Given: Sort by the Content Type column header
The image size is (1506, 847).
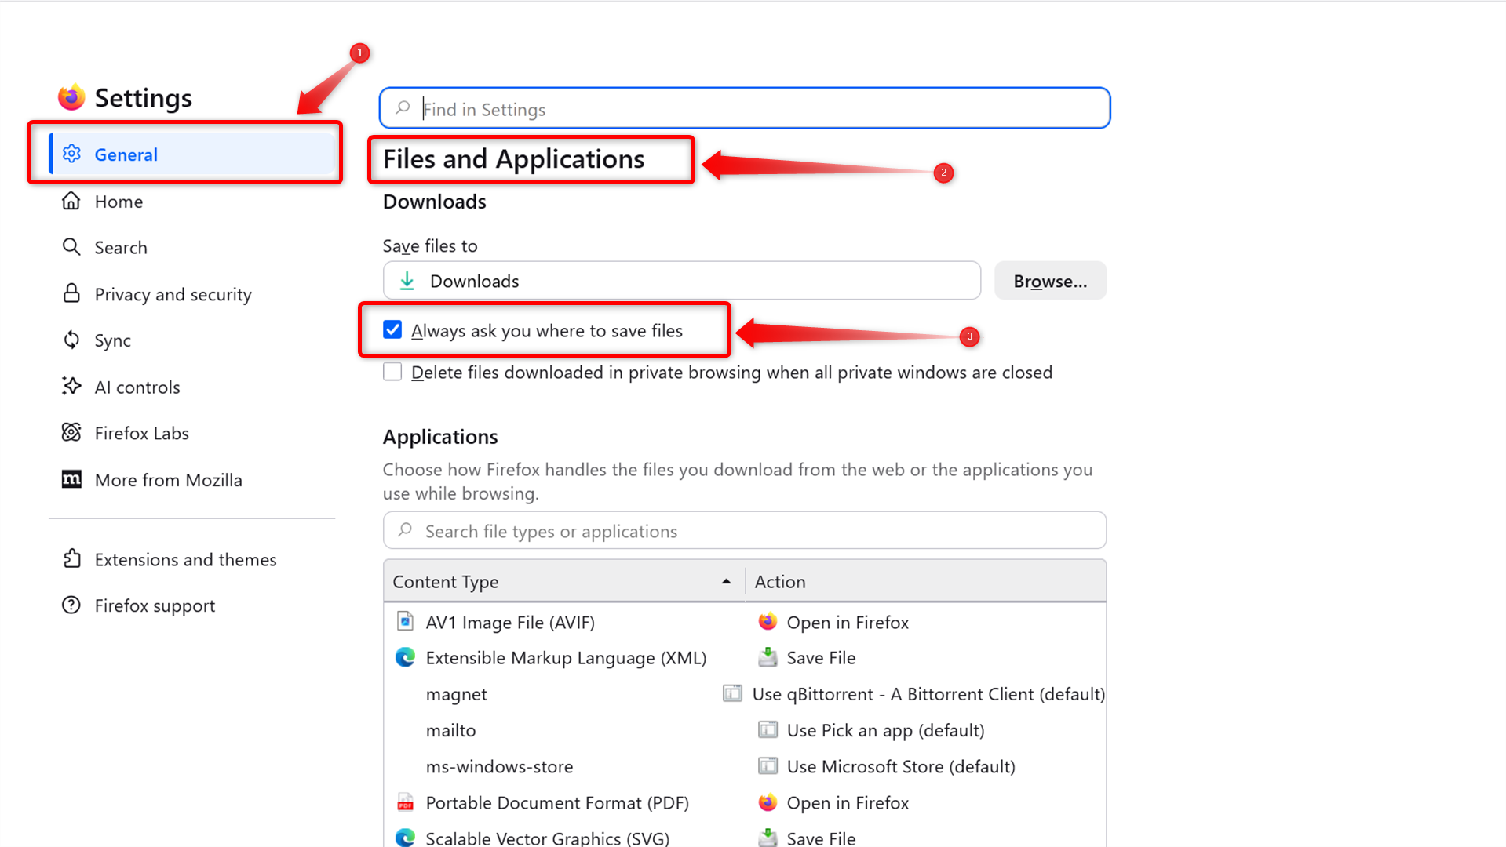Looking at the screenshot, I should (x=563, y=581).
